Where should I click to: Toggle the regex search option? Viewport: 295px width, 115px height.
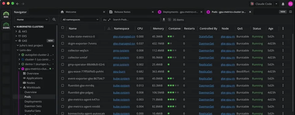(x=109, y=20)
